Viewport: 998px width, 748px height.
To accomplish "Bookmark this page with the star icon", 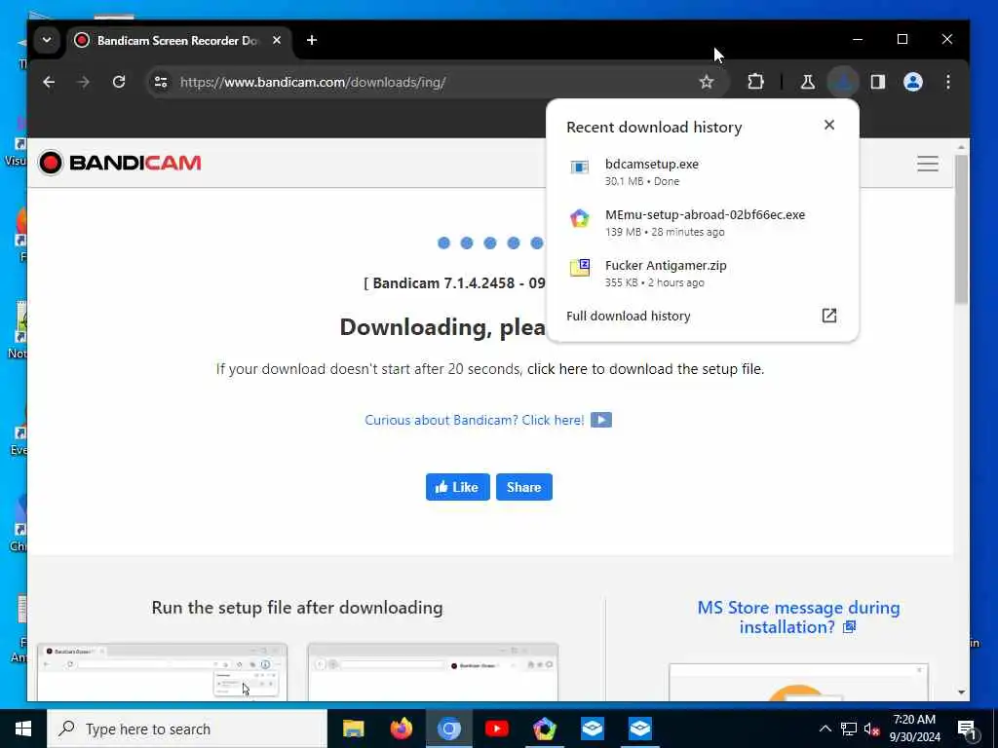I will [x=707, y=82].
